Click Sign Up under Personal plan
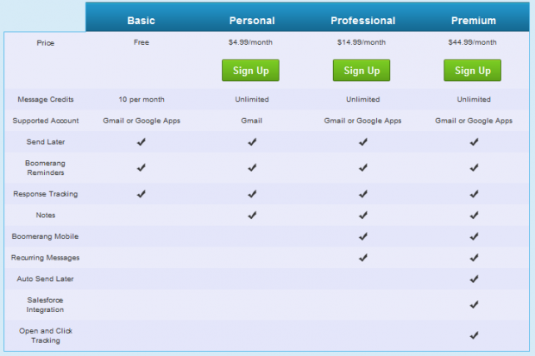 point(250,71)
